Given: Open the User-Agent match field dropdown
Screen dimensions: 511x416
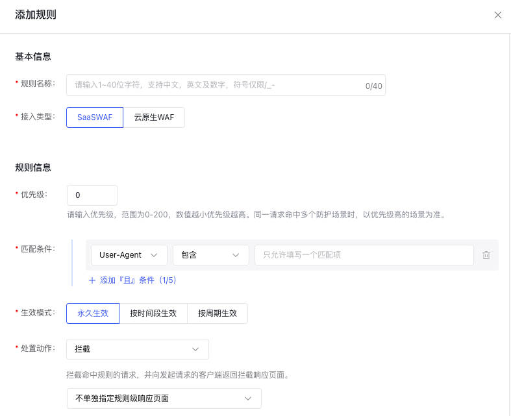Looking at the screenshot, I should coord(129,255).
